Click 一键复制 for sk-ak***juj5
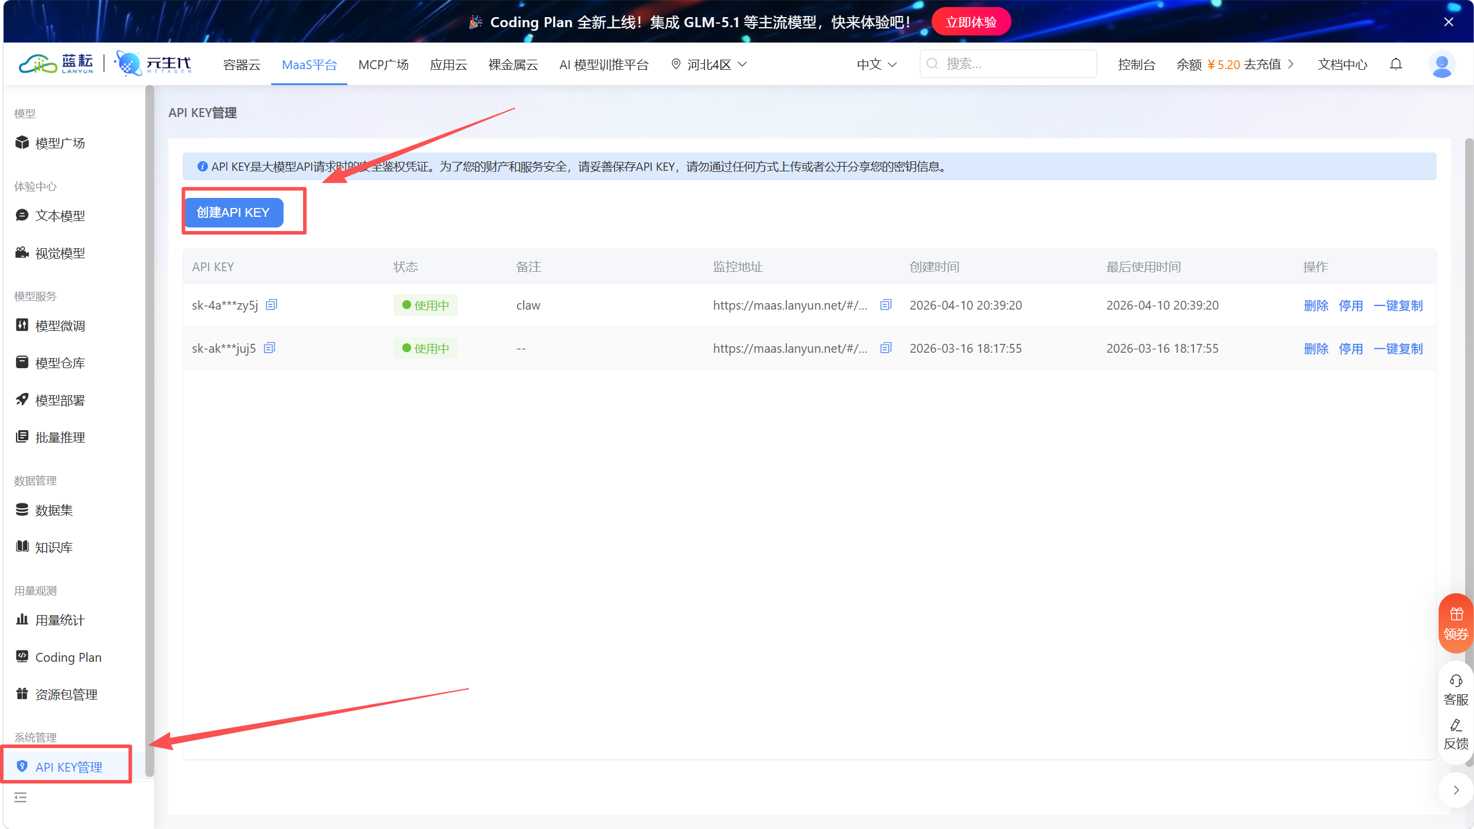 [x=1398, y=349]
